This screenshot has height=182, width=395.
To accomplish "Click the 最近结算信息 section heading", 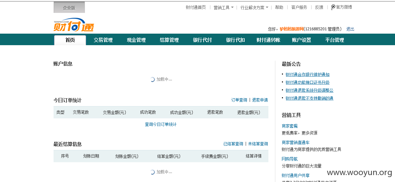I will [67, 144].
